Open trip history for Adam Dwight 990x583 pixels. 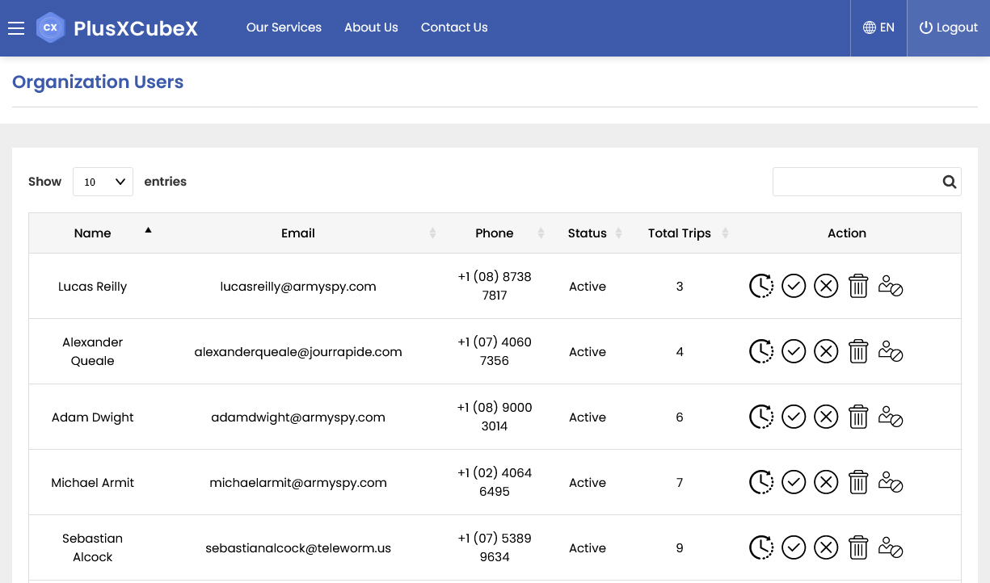[761, 417]
